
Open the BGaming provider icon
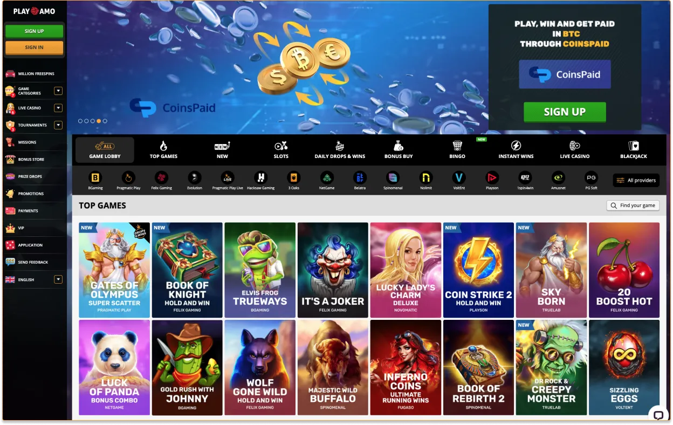pyautogui.click(x=95, y=177)
